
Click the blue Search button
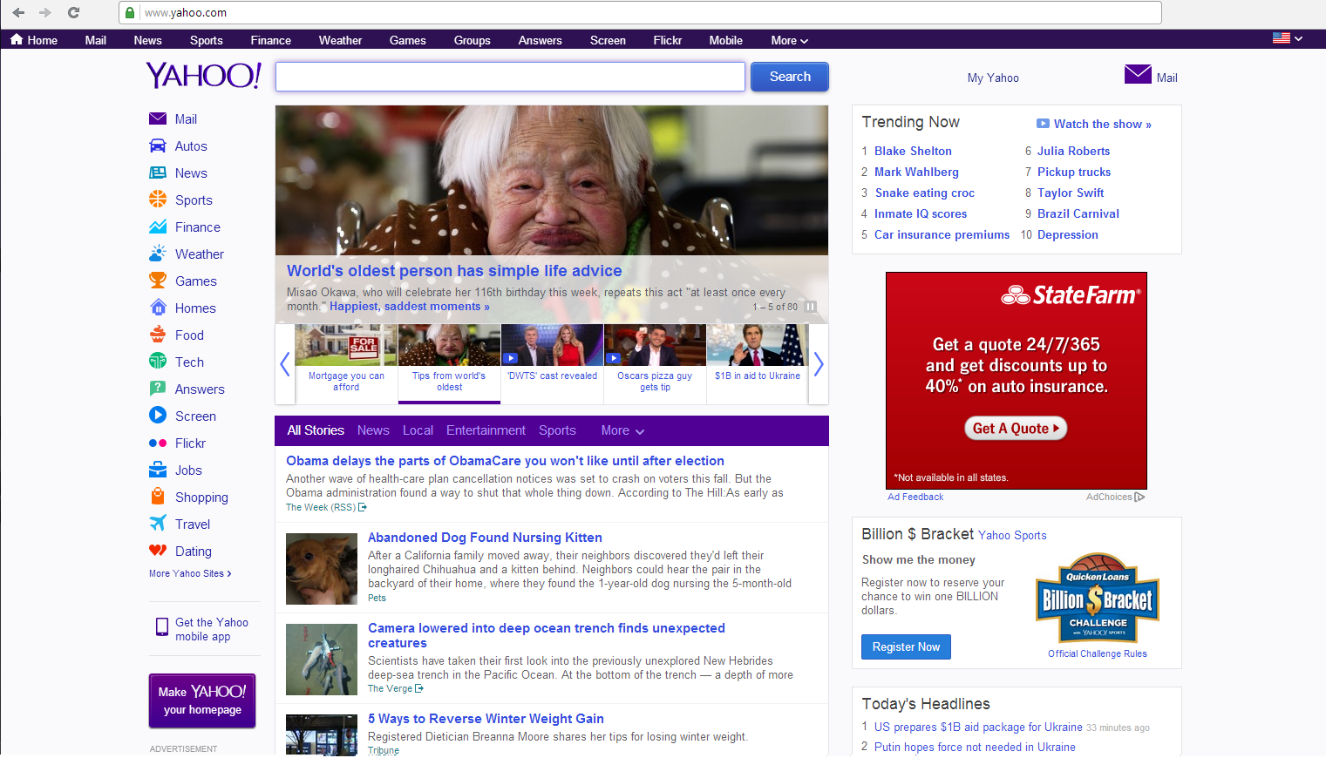click(790, 77)
